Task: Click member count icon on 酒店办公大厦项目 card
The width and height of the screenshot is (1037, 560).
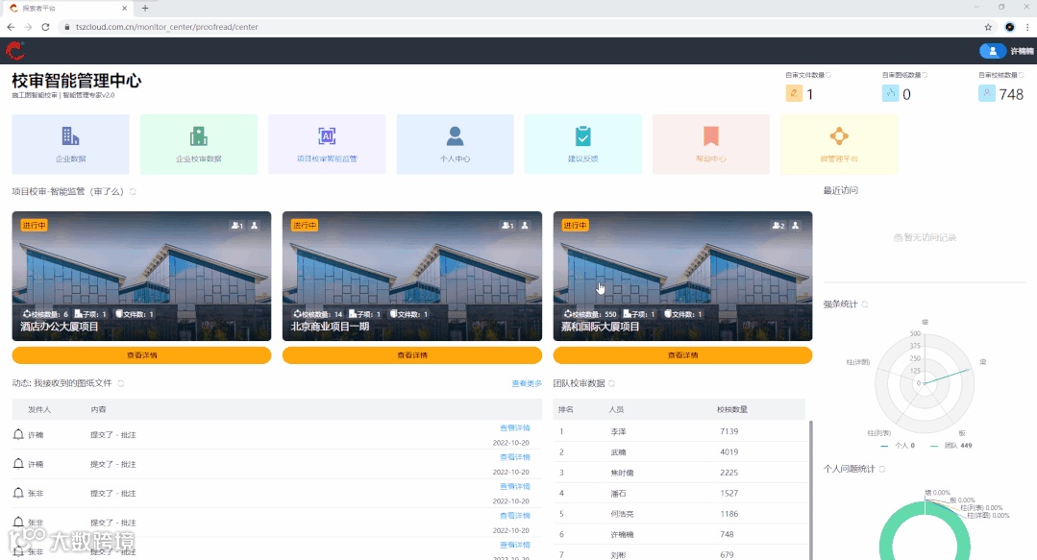Action: pos(236,226)
